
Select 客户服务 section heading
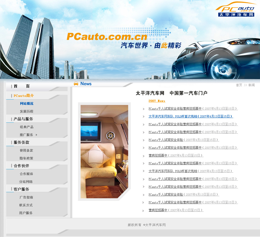point(21,189)
